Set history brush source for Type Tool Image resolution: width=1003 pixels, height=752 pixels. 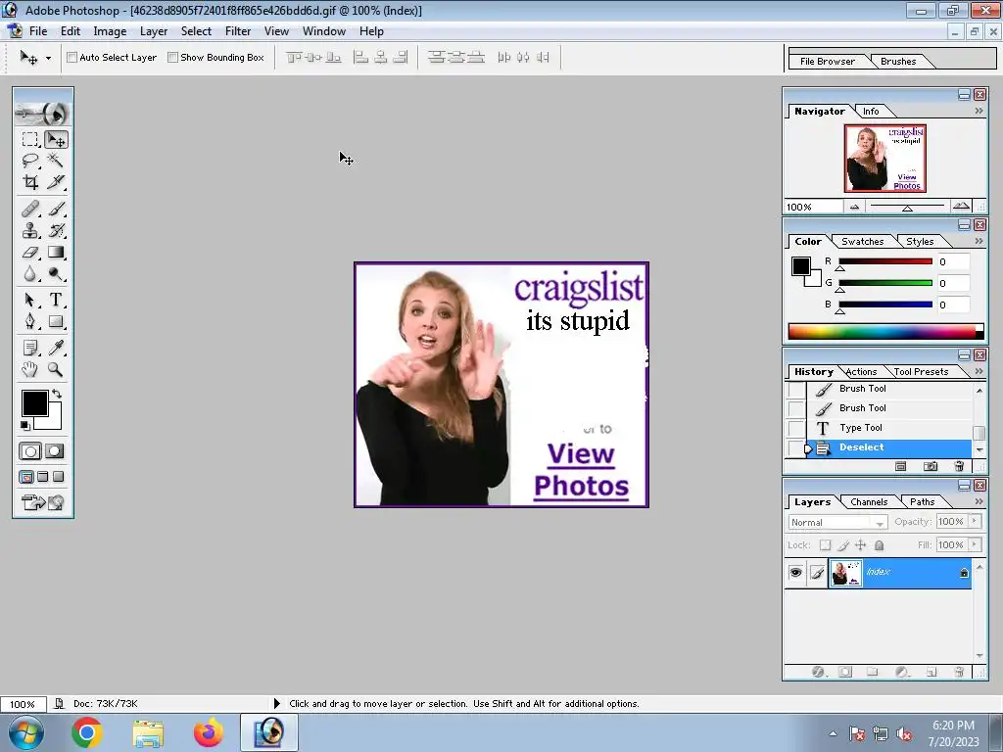pyautogui.click(x=795, y=428)
